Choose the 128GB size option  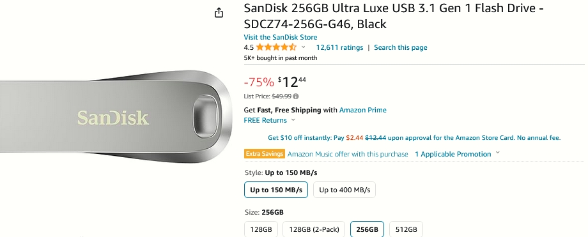click(x=261, y=229)
